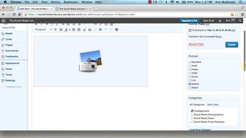246x138 pixels.
Task: Click the Copy a Post link
Action: pyautogui.click(x=8, y=28)
